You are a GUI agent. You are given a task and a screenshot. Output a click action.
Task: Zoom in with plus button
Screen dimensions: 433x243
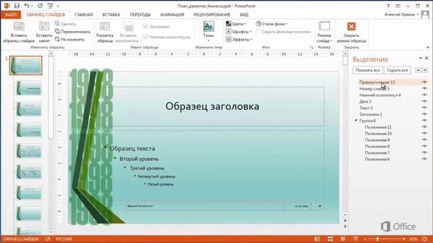click(x=404, y=239)
